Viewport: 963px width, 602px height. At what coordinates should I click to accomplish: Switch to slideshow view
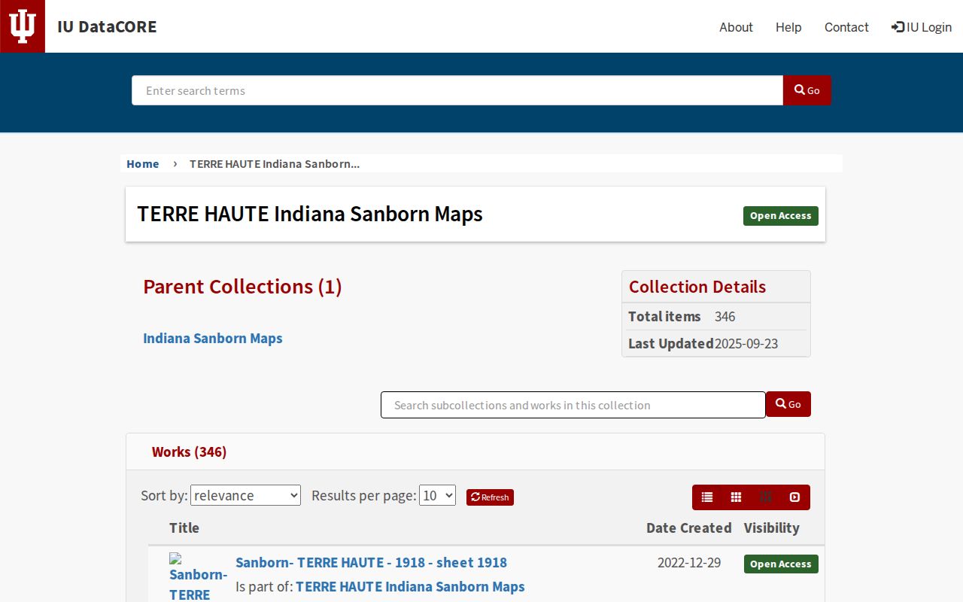click(x=794, y=497)
